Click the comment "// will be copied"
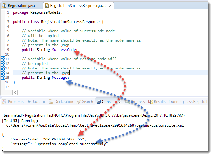The image size is (213, 156). pos(40,36)
